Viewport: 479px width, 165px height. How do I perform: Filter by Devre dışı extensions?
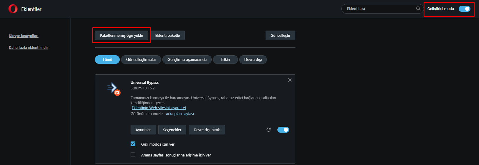253,59
